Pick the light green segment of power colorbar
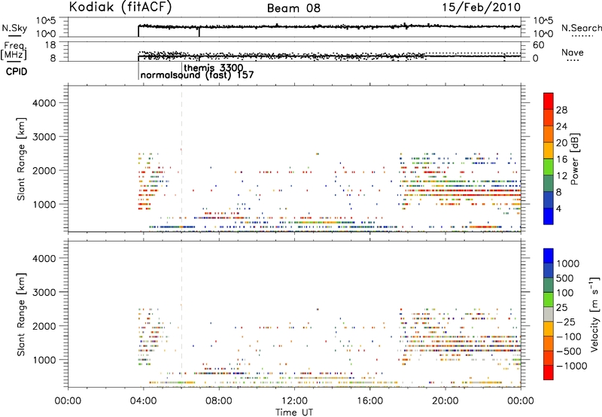 [x=549, y=167]
